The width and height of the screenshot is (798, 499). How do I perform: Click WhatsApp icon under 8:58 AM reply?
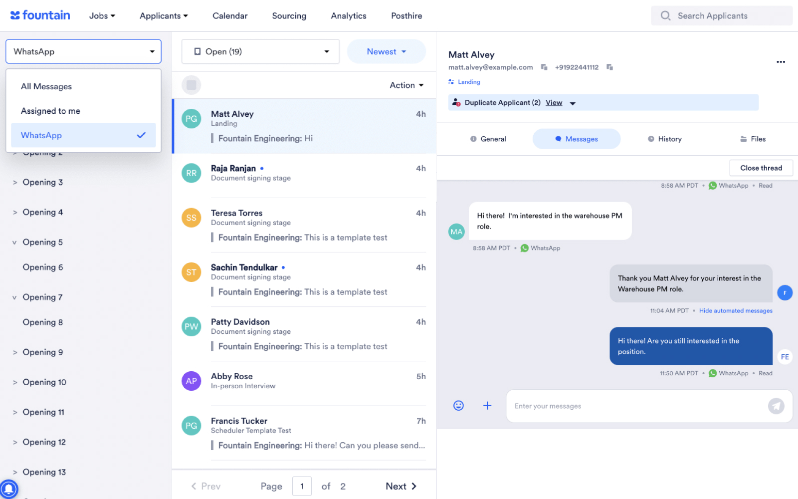coord(524,248)
